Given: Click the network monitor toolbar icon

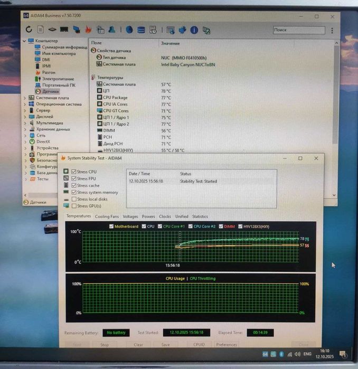Looking at the screenshot, I should click(76, 30).
